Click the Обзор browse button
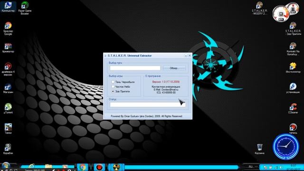The image size is (304, 171). 174,68
